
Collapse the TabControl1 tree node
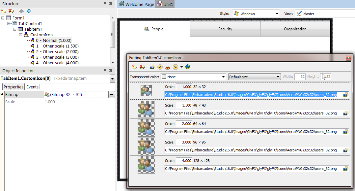point(9,24)
